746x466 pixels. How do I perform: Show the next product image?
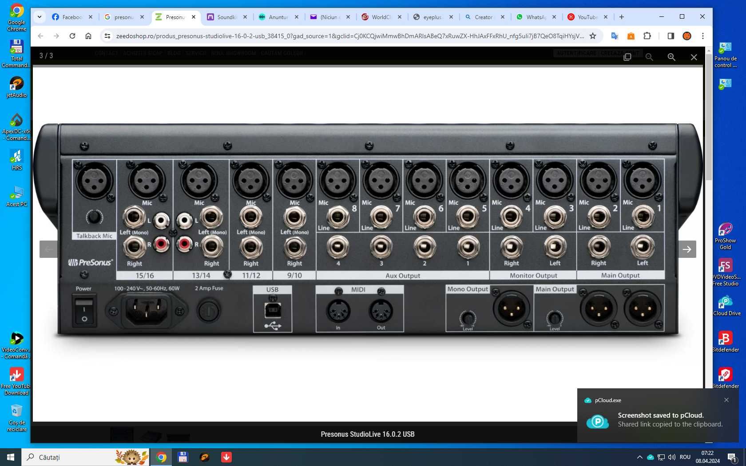click(687, 249)
